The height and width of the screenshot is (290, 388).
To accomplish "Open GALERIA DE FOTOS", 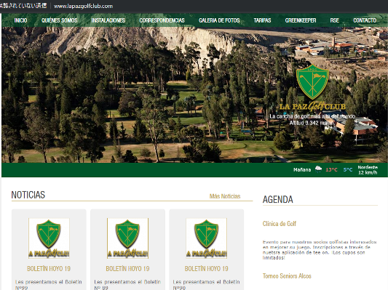I will point(219,20).
